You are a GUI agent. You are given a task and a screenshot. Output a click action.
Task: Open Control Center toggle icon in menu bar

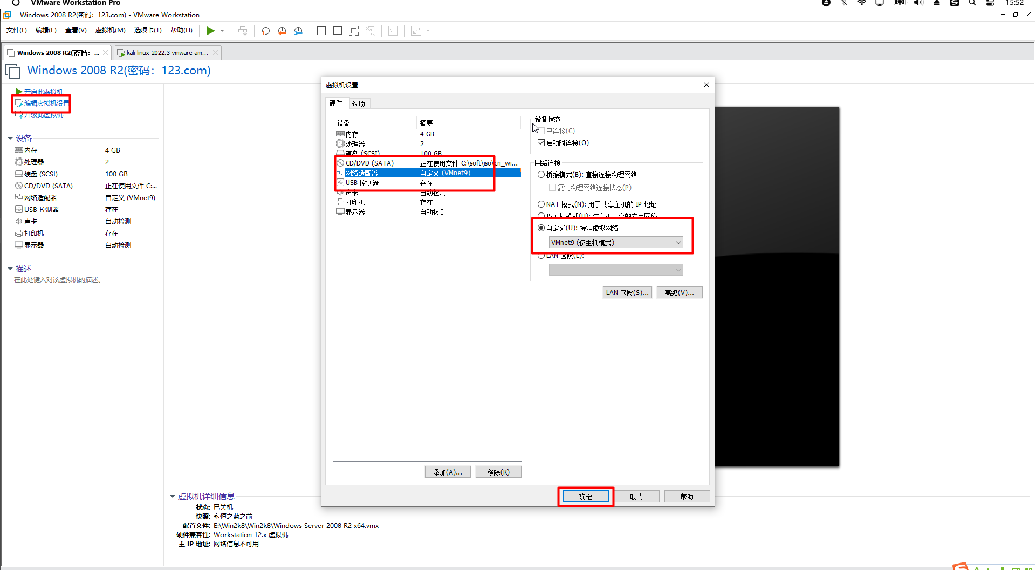click(x=990, y=3)
